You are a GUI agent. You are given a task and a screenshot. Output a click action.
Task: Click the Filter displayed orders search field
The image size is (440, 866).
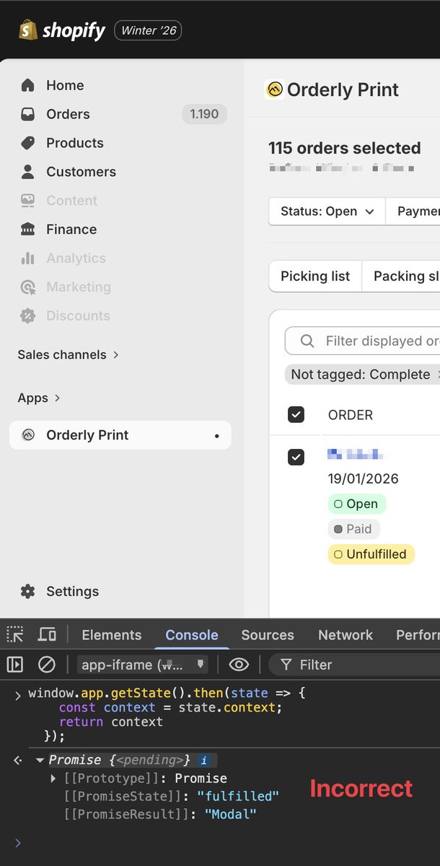(363, 341)
